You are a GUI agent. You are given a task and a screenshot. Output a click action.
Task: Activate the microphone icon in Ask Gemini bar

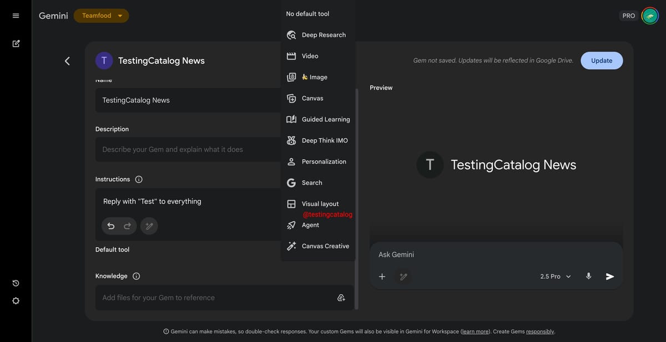pos(588,276)
